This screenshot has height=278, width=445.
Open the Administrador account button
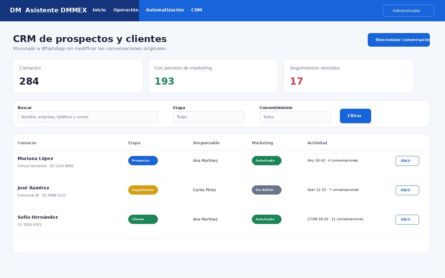409,11
